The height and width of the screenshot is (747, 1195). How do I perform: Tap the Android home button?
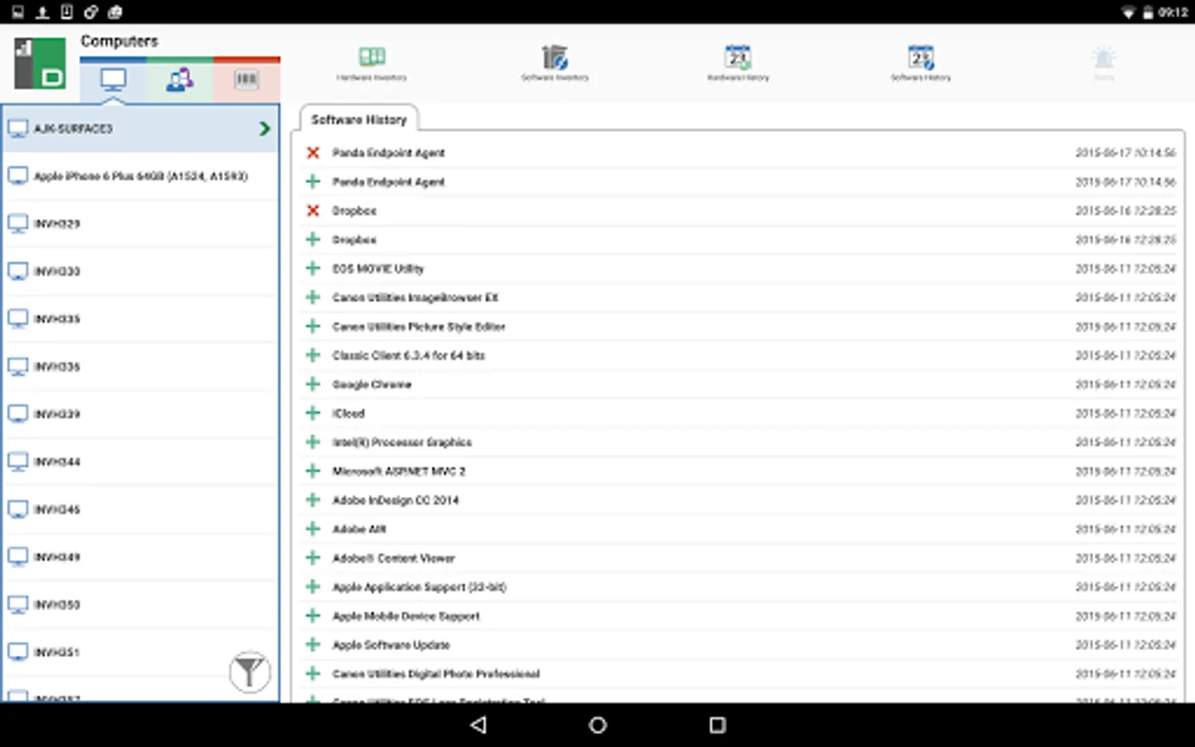pos(597,725)
